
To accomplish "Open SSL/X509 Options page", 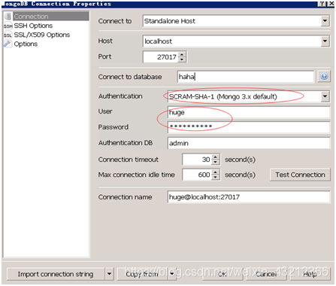I will (x=42, y=35).
